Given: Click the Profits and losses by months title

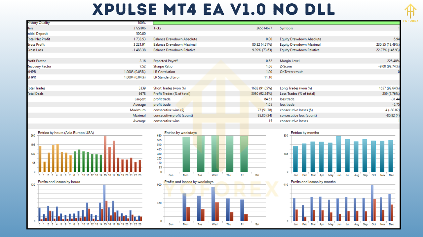Looking at the screenshot, I should [x=313, y=182].
